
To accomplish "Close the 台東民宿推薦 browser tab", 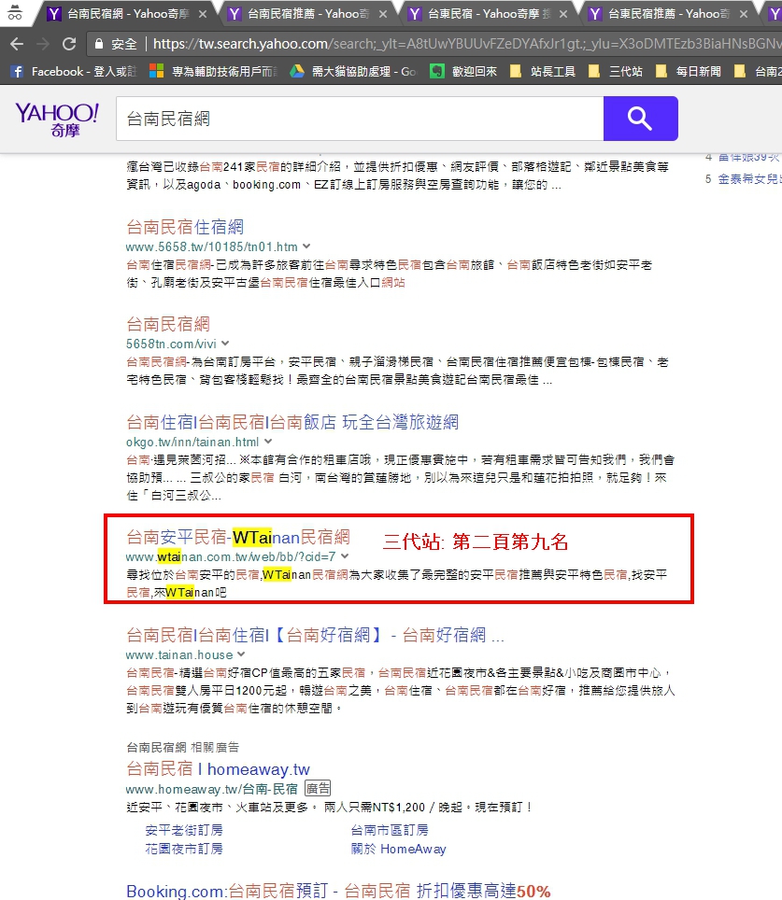I will point(744,14).
